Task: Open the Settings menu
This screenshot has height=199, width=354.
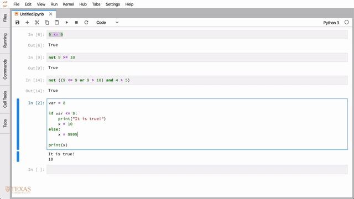Action: [113, 4]
